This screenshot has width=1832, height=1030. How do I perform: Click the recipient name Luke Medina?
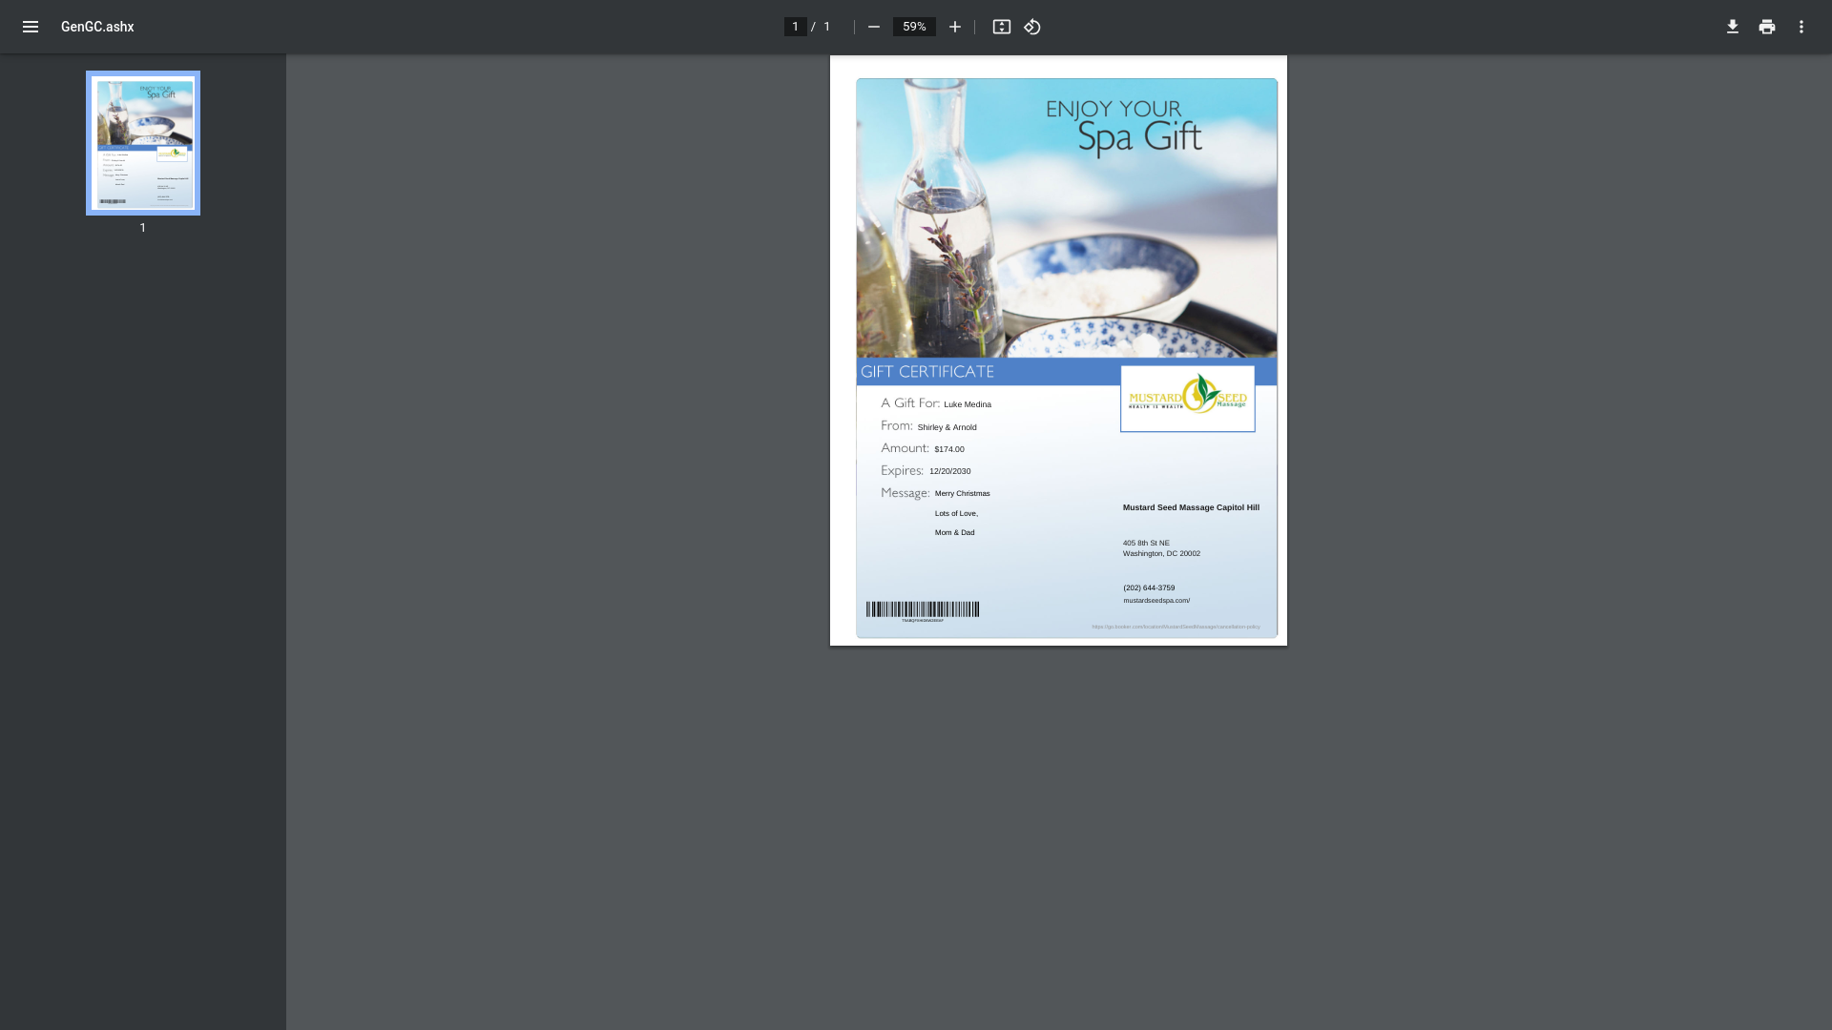point(968,404)
